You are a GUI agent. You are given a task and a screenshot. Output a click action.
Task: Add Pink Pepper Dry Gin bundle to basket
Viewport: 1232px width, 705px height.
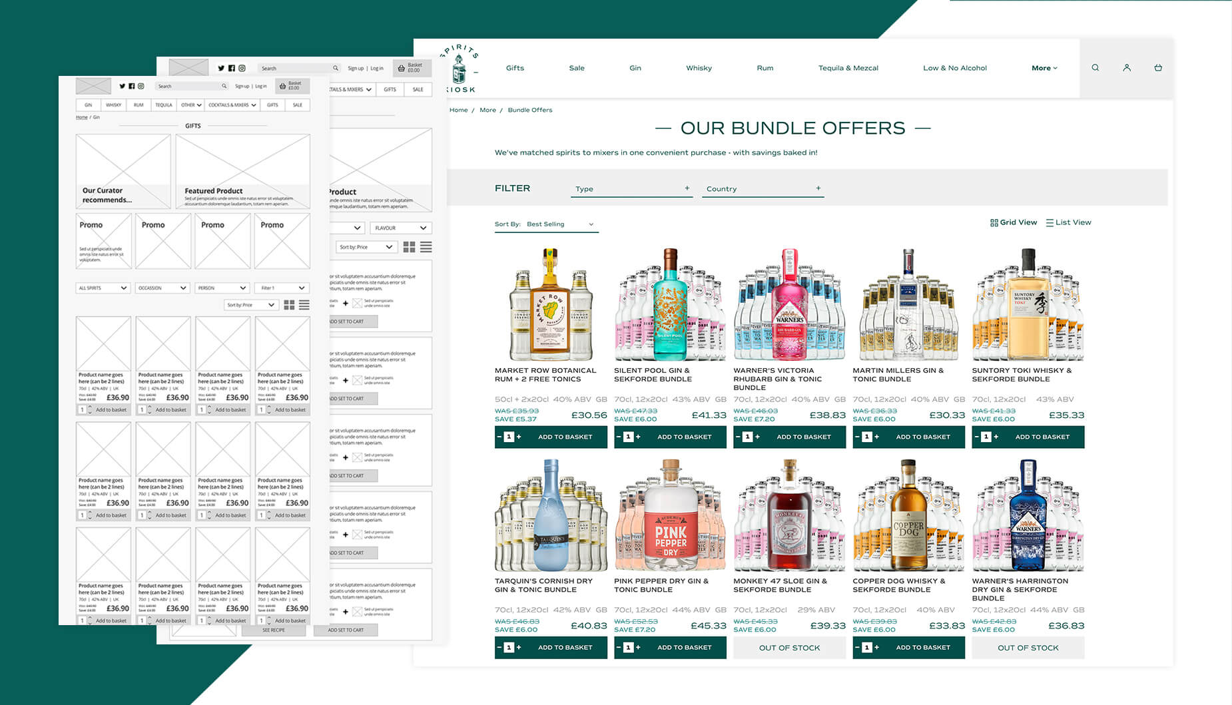(684, 647)
